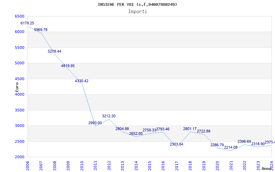This screenshot has width=275, height=172.
Task: Click the 6178.25 data label for 2006
Action: pyautogui.click(x=27, y=23)
